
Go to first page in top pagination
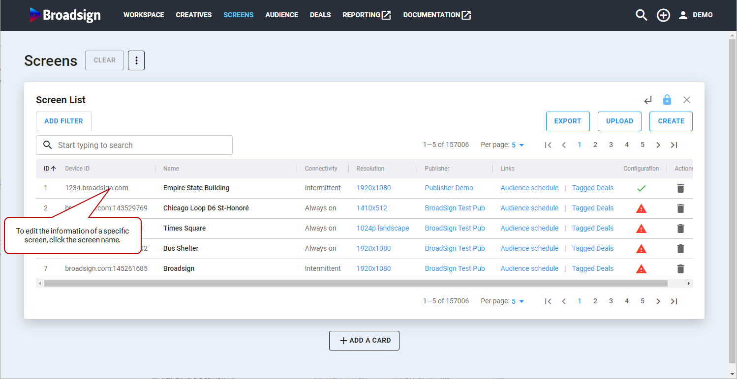click(x=548, y=145)
